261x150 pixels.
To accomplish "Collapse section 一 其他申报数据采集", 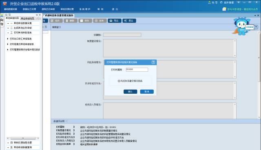I will click(x=23, y=23).
